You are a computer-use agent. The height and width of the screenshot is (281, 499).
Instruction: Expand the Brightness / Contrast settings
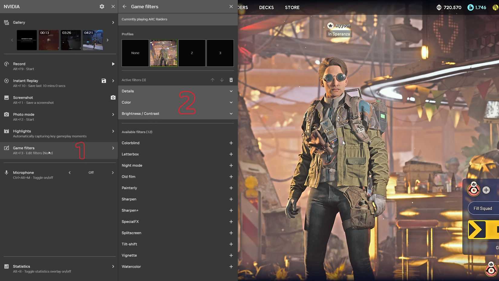point(231,114)
